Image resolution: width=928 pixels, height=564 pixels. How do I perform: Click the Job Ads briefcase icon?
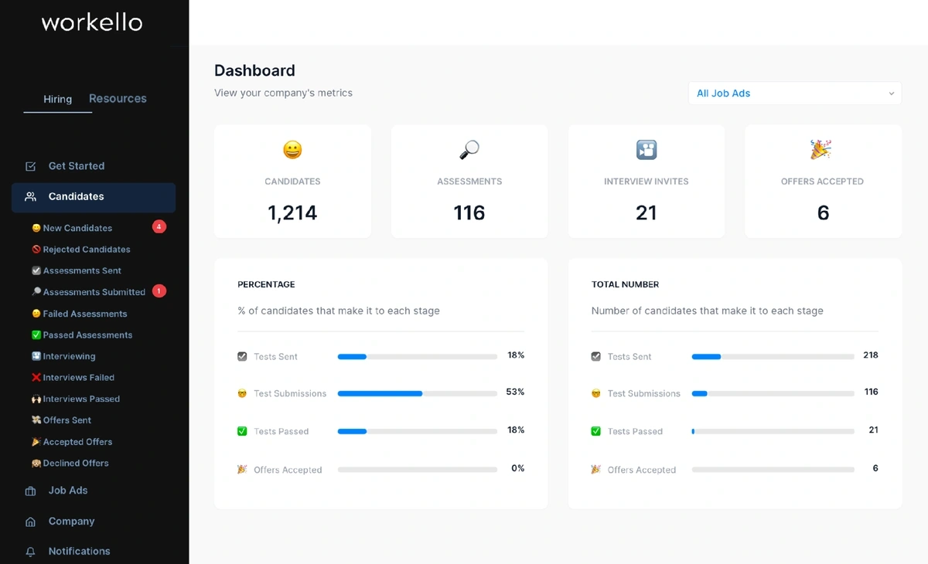(x=31, y=491)
